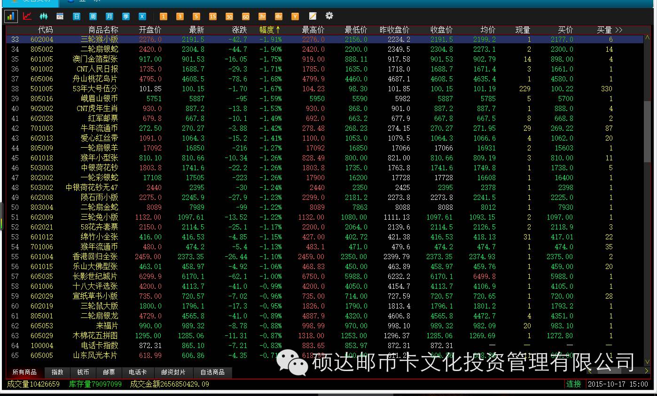The image size is (657, 396).
Task: Switch to the 指数 tab
Action: [x=57, y=372]
